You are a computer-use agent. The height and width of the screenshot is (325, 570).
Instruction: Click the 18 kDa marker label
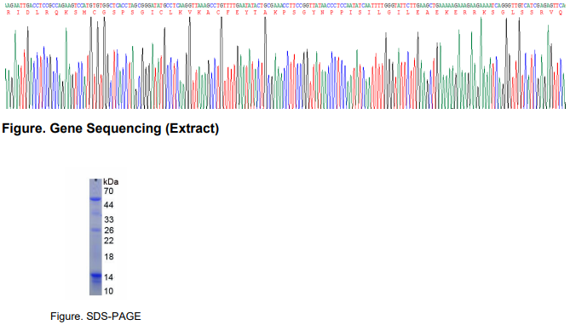pyautogui.click(x=109, y=257)
